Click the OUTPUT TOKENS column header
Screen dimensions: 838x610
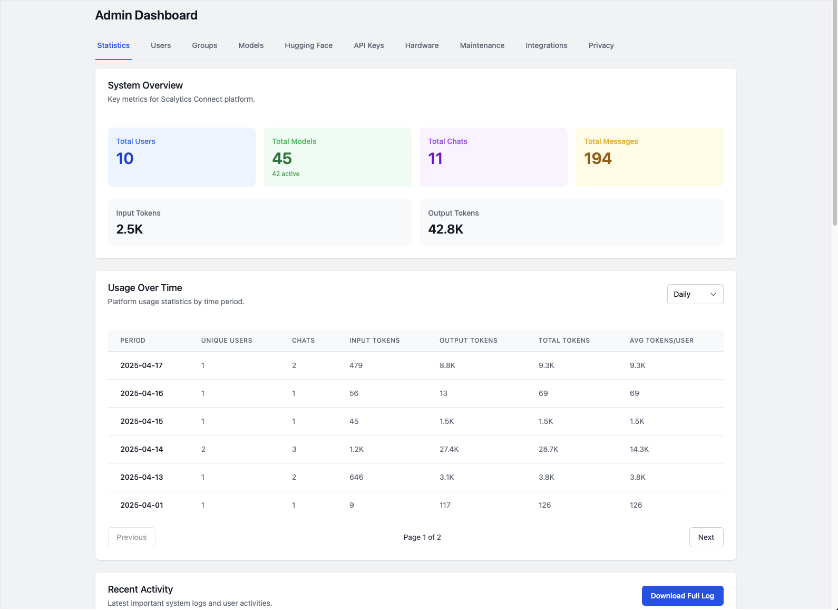(x=469, y=341)
